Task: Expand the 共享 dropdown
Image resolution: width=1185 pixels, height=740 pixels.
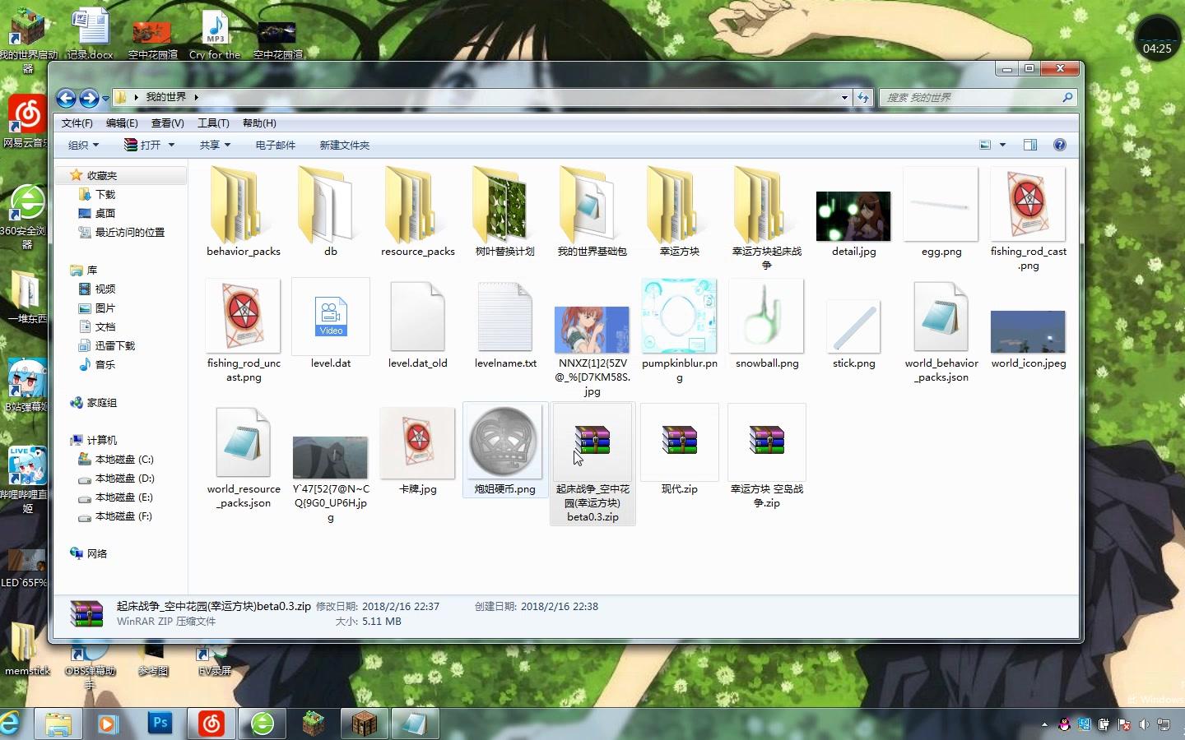Action: tap(215, 145)
